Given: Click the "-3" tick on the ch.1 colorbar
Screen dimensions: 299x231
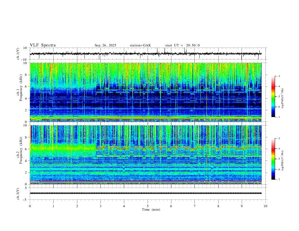Looking at the screenshot, I should click(x=278, y=76).
